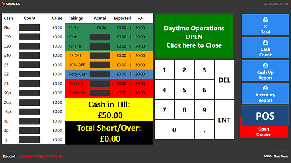Select the 10p count field
The width and height of the screenshot is (291, 163).
30,112
